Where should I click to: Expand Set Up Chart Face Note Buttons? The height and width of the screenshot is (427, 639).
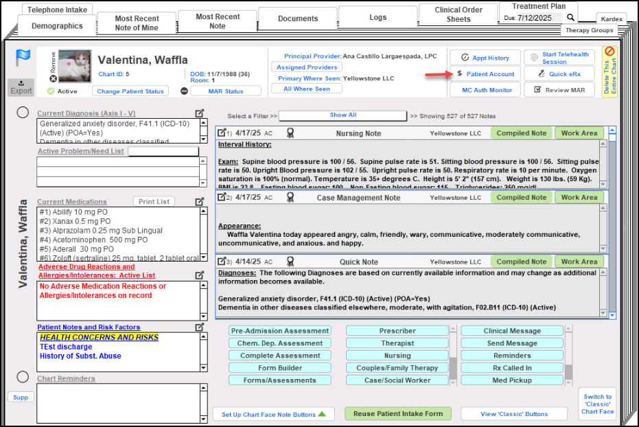272,414
